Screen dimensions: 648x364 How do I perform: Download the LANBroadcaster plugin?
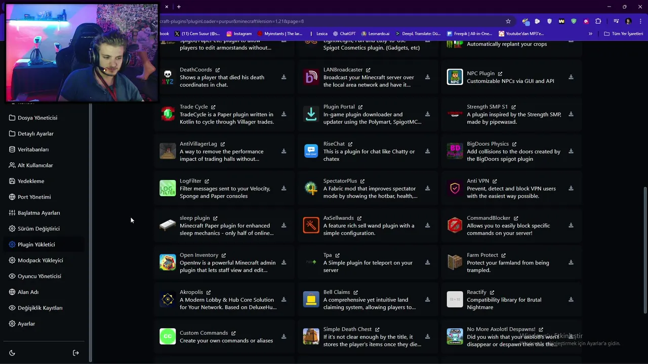[x=427, y=77]
